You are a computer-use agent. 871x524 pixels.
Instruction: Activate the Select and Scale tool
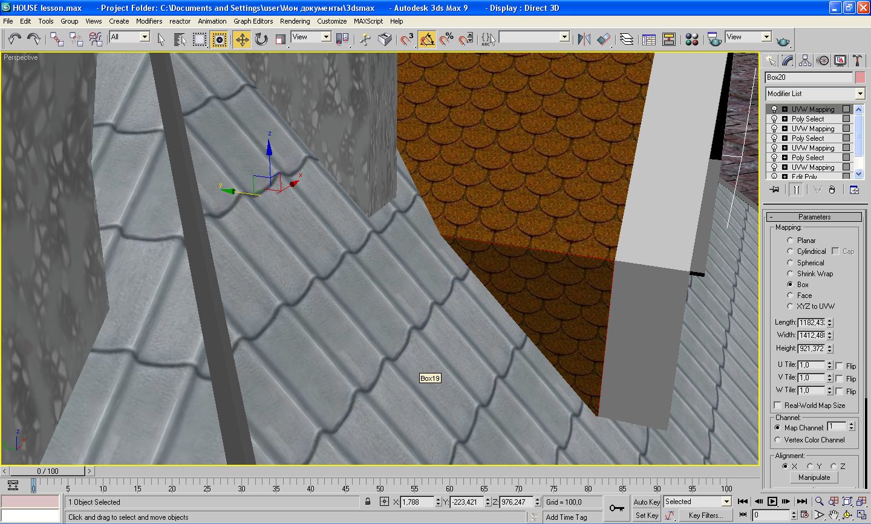coord(281,39)
